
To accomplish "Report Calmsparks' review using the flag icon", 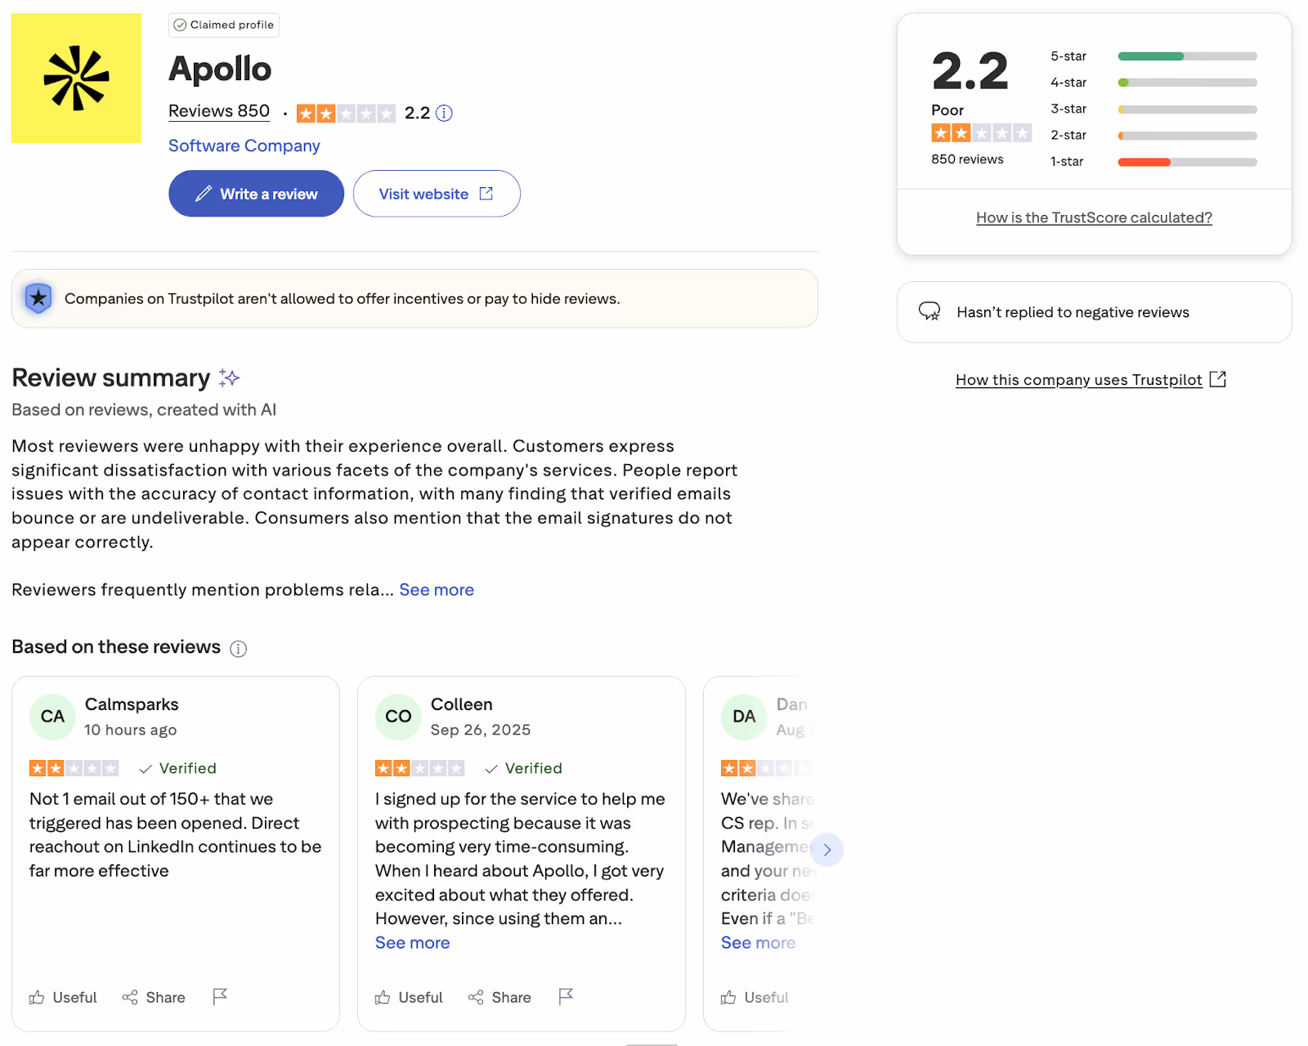I will pos(219,997).
